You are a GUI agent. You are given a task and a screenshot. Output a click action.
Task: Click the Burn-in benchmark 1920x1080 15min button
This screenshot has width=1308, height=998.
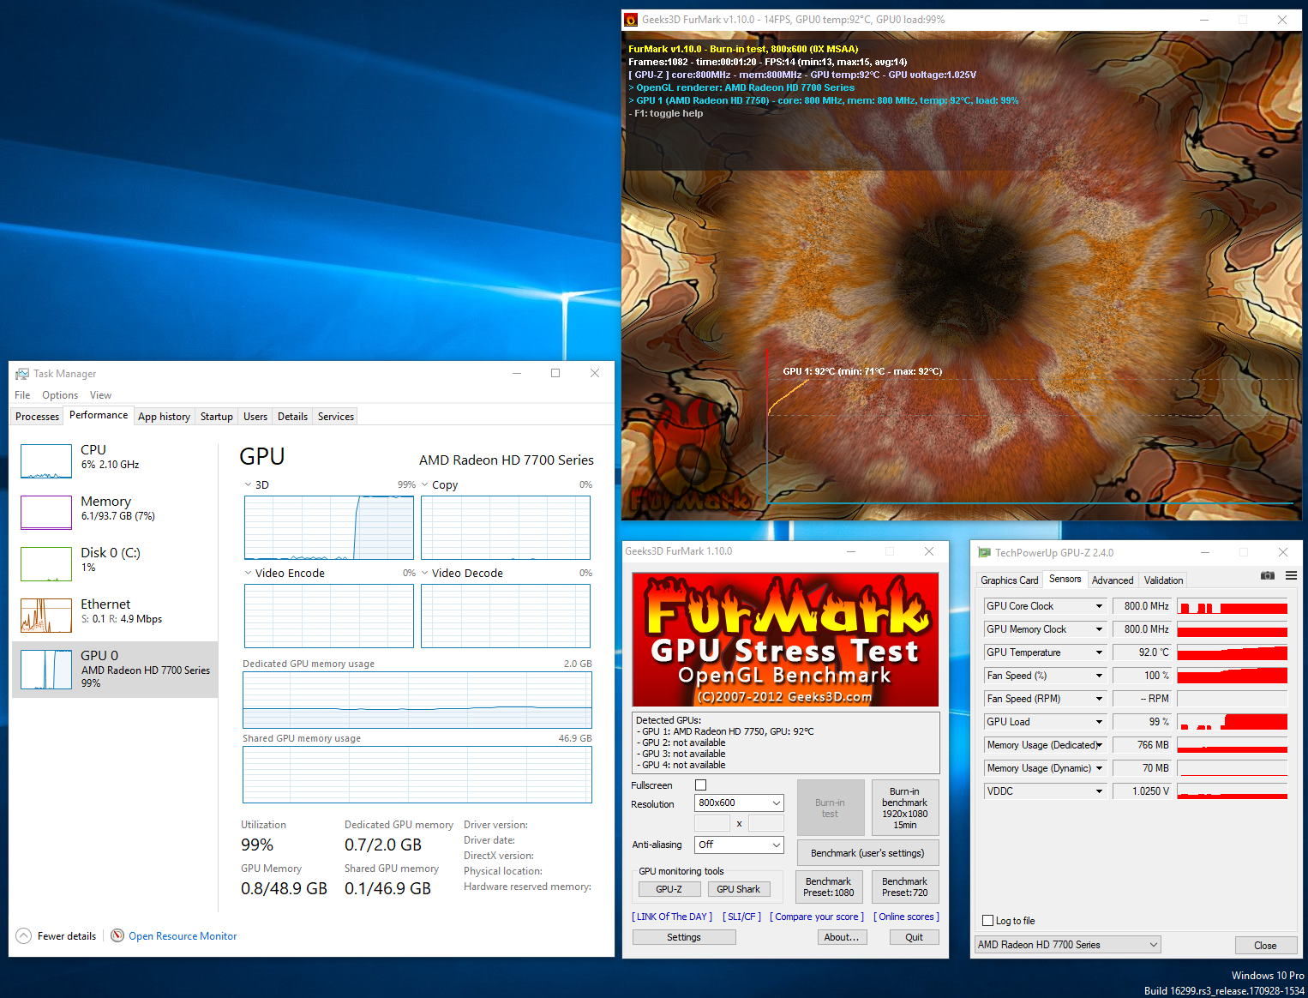pyautogui.click(x=905, y=808)
